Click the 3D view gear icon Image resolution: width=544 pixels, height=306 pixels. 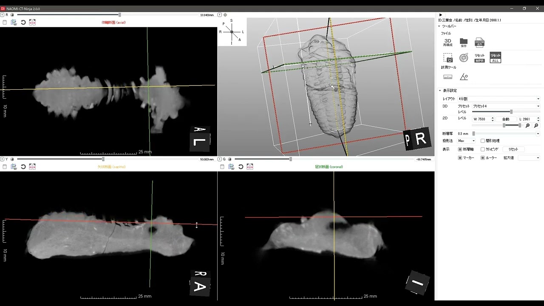click(x=225, y=15)
